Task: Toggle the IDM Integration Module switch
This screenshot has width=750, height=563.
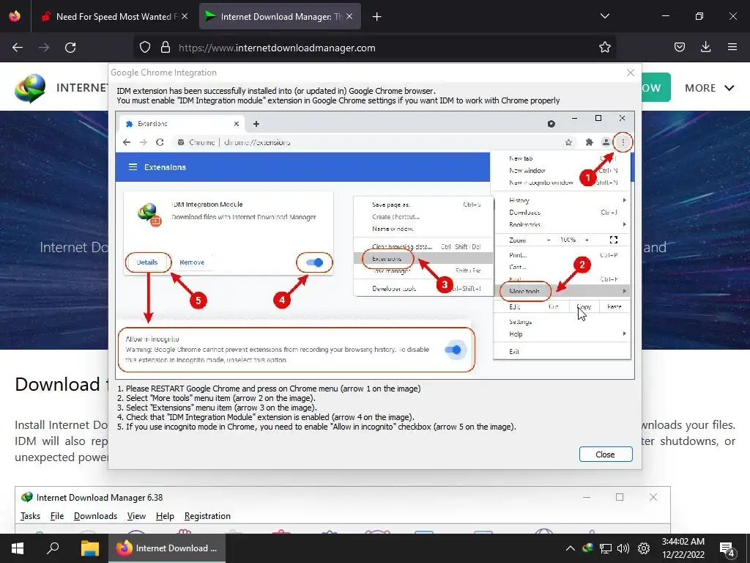Action: click(x=315, y=262)
